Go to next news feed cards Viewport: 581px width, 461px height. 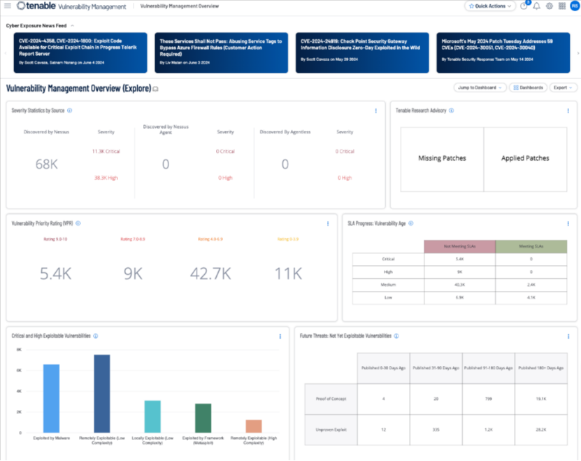pos(578,53)
